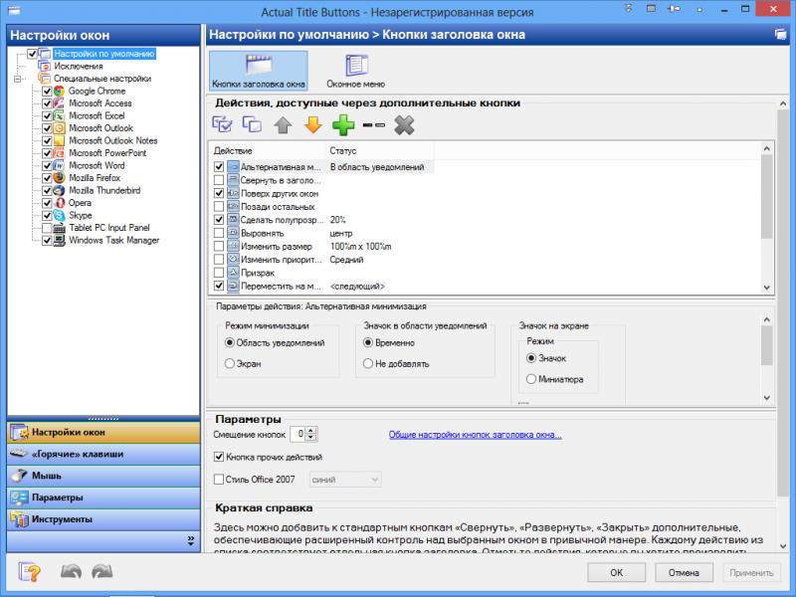Open «Горячие» клавиши section
This screenshot has height=597, width=796.
pyautogui.click(x=103, y=454)
